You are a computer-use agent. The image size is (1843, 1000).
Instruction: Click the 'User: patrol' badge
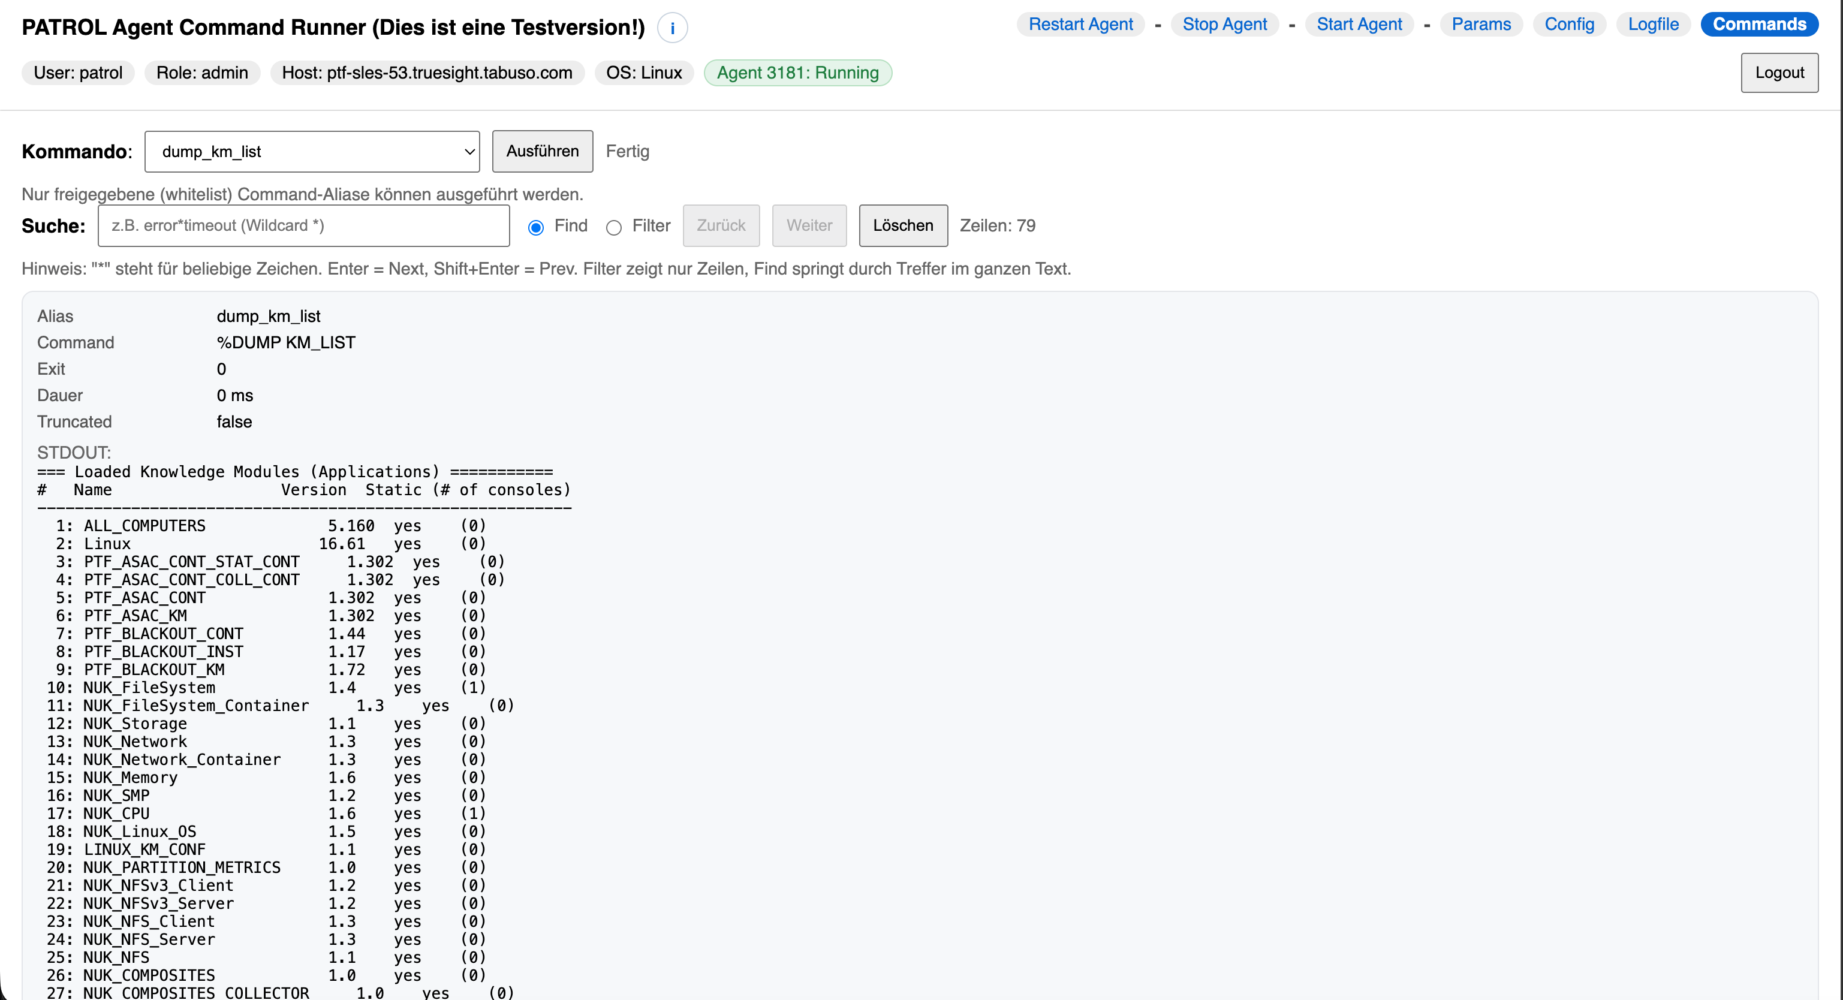click(78, 73)
